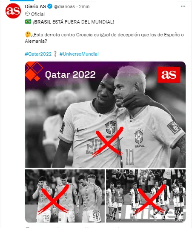Click the Croacia defeat question text
192x228 pixels.
coord(104,38)
